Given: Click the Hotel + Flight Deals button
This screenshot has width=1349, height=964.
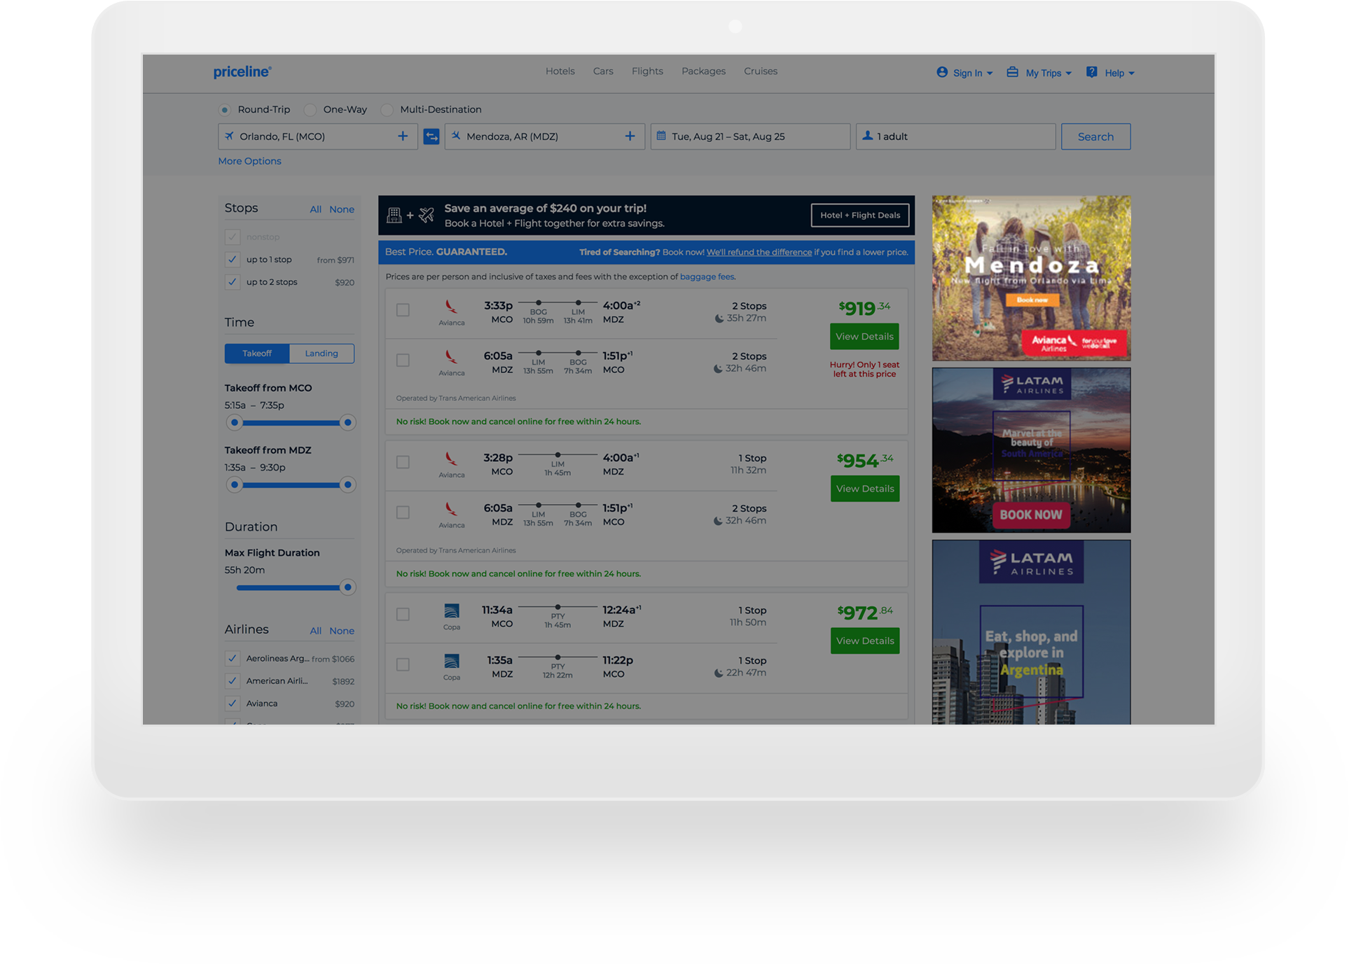Looking at the screenshot, I should (860, 215).
